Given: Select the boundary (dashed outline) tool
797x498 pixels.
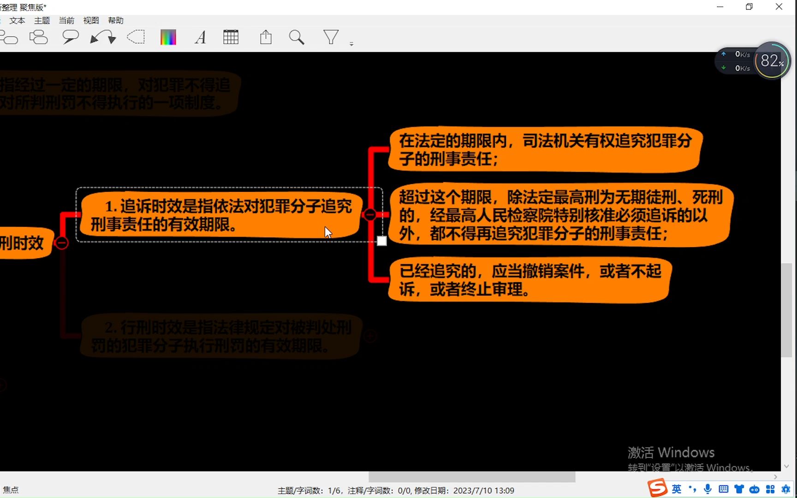Looking at the screenshot, I should coord(136,37).
